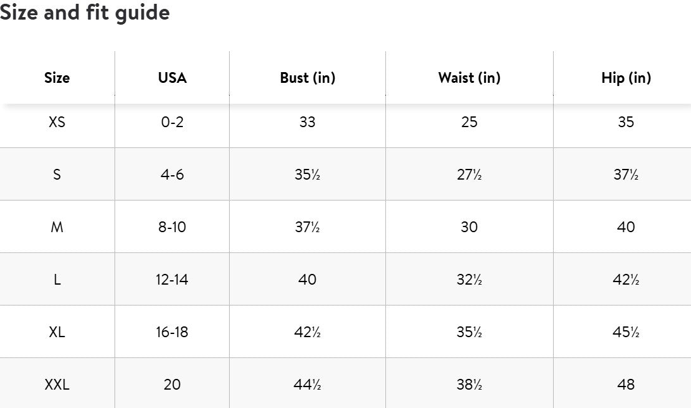Viewport: 691px width, 408px height.
Task: Click the Size column header
Action: click(x=57, y=78)
